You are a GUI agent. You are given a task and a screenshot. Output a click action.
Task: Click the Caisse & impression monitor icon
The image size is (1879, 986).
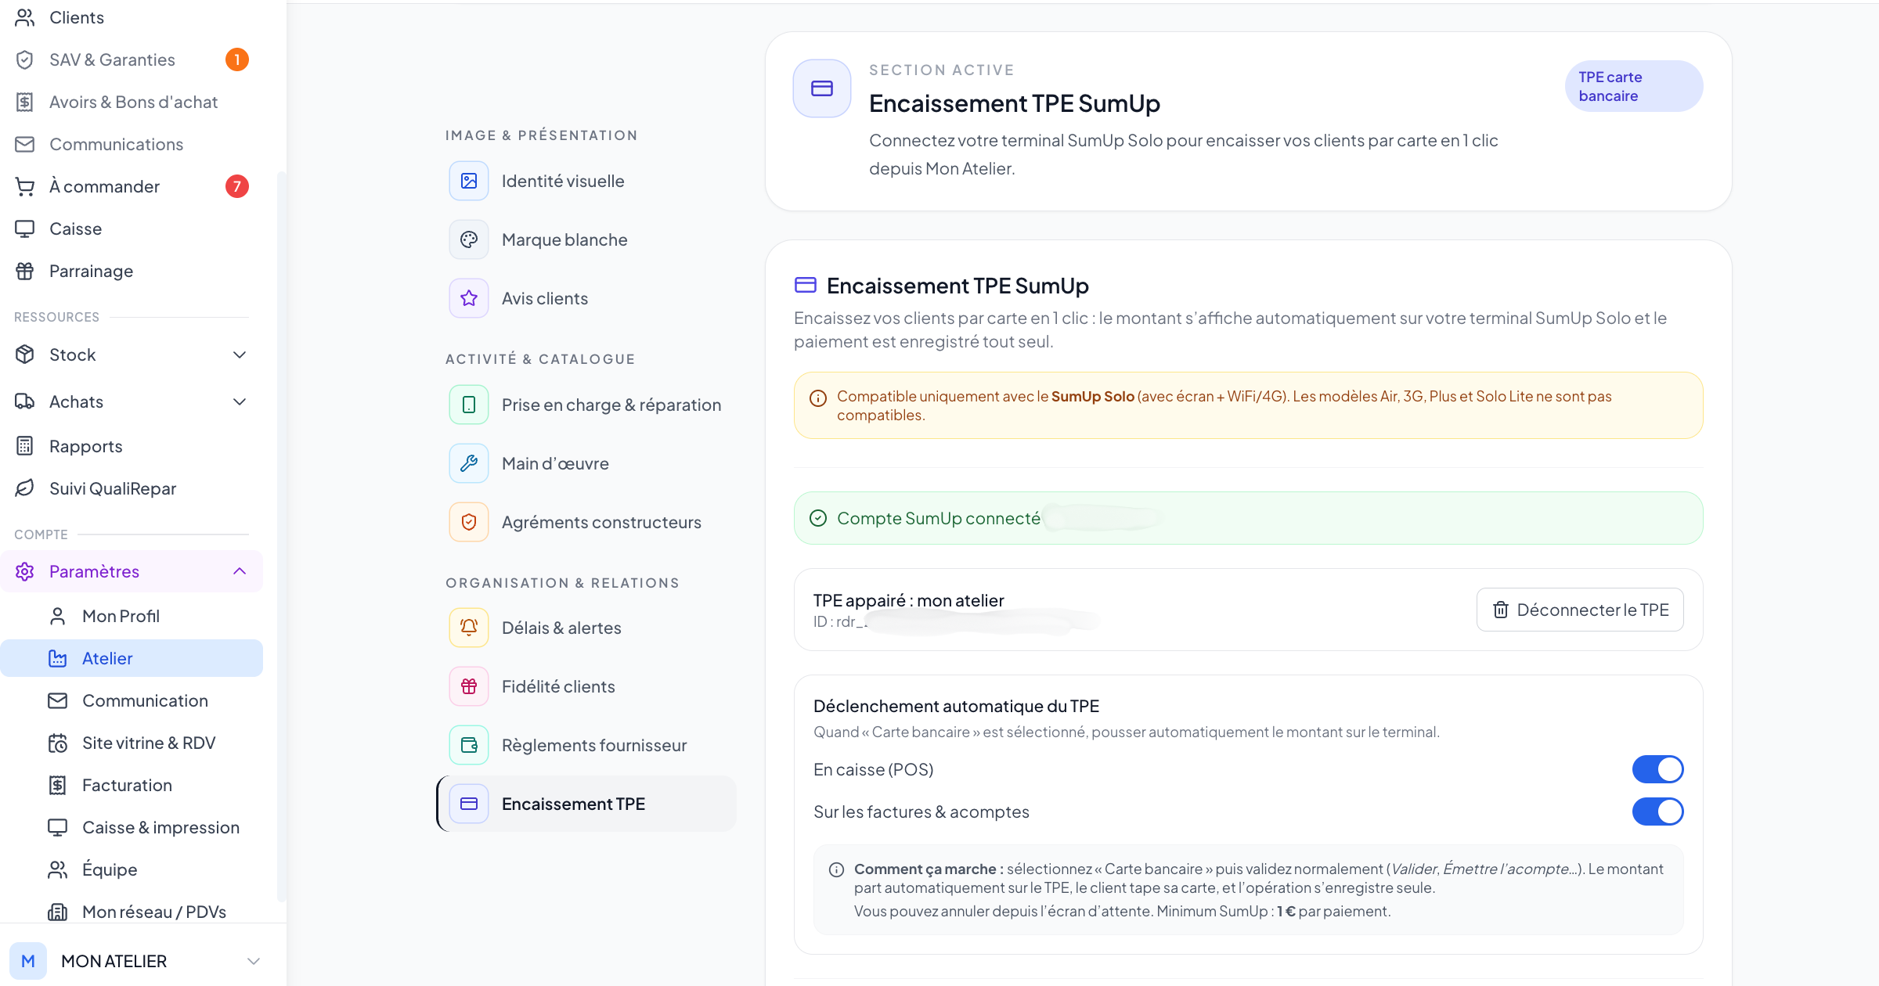[58, 827]
